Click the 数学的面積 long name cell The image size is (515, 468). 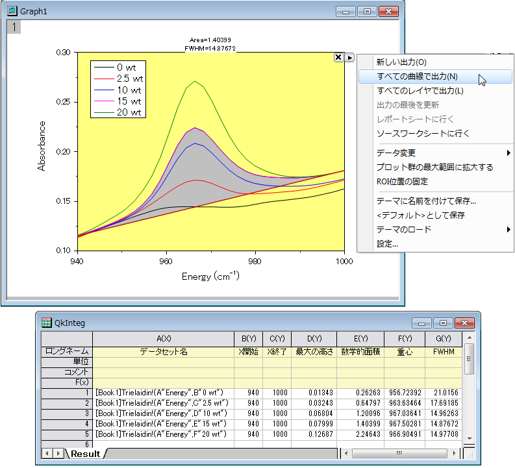pos(360,352)
